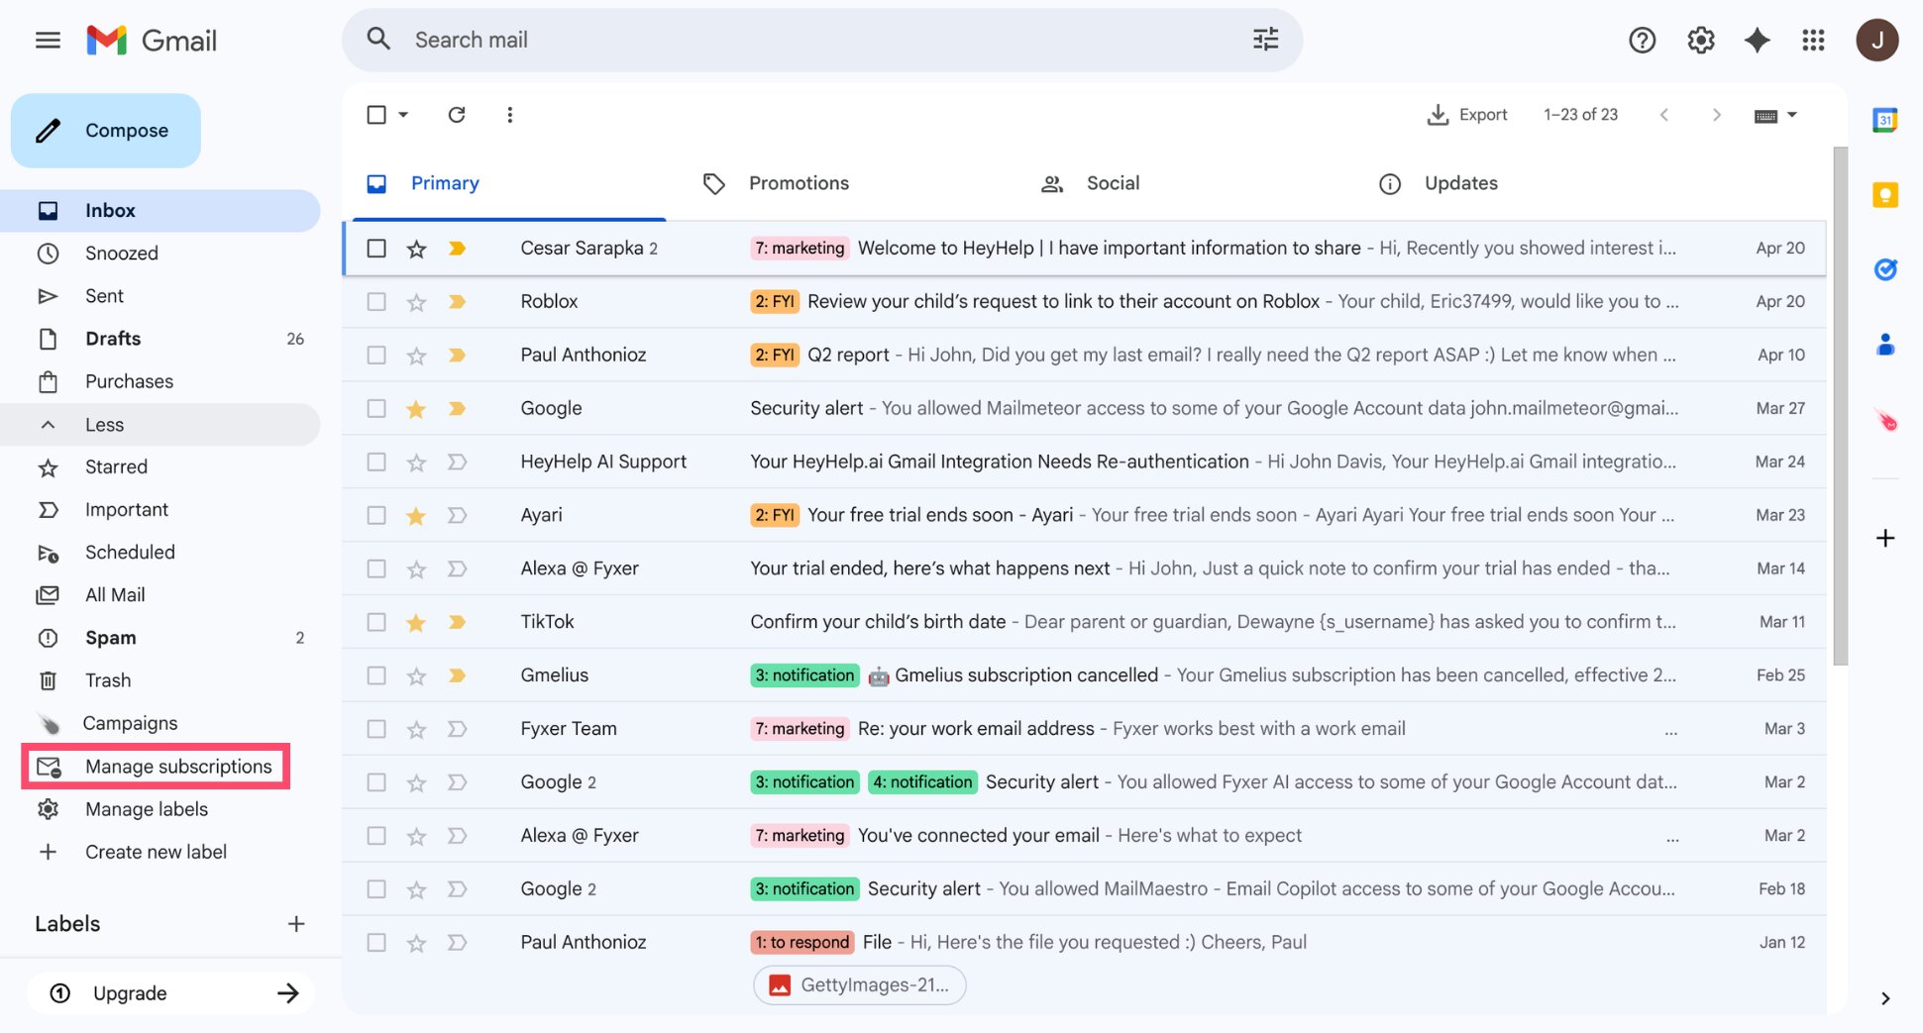The image size is (1923, 1033).
Task: Select the Gmelius email checkbox
Action: pyautogui.click(x=376, y=676)
